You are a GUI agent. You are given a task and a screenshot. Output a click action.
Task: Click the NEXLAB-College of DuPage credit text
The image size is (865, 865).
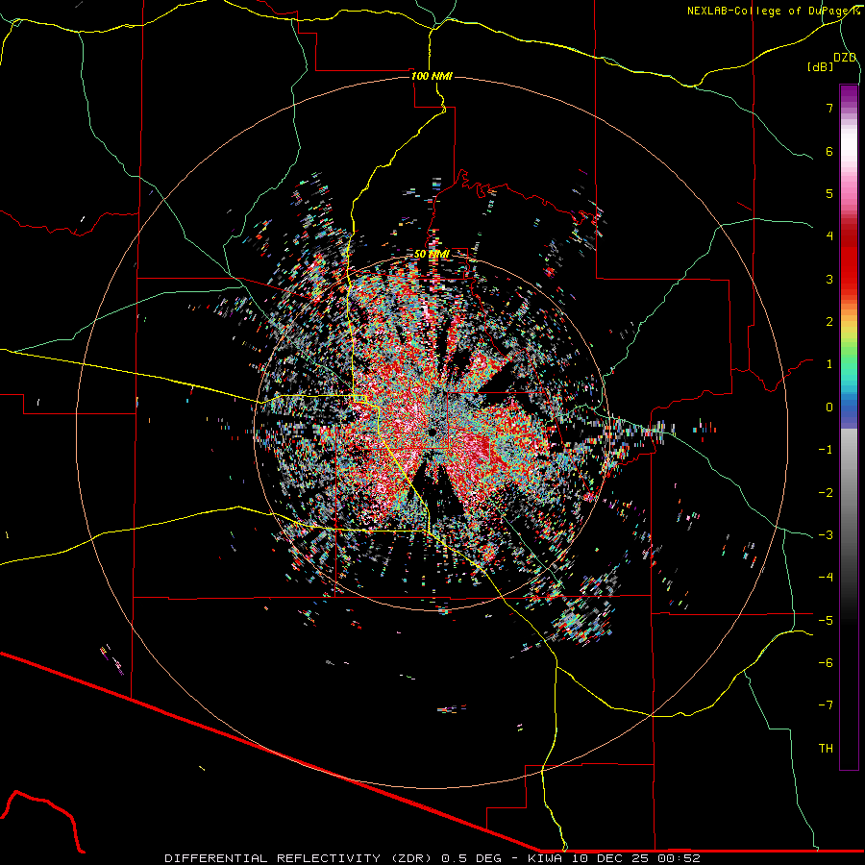(x=773, y=11)
